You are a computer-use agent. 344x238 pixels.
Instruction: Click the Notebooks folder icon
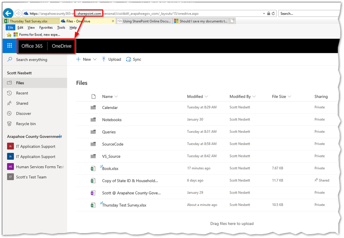point(93,120)
